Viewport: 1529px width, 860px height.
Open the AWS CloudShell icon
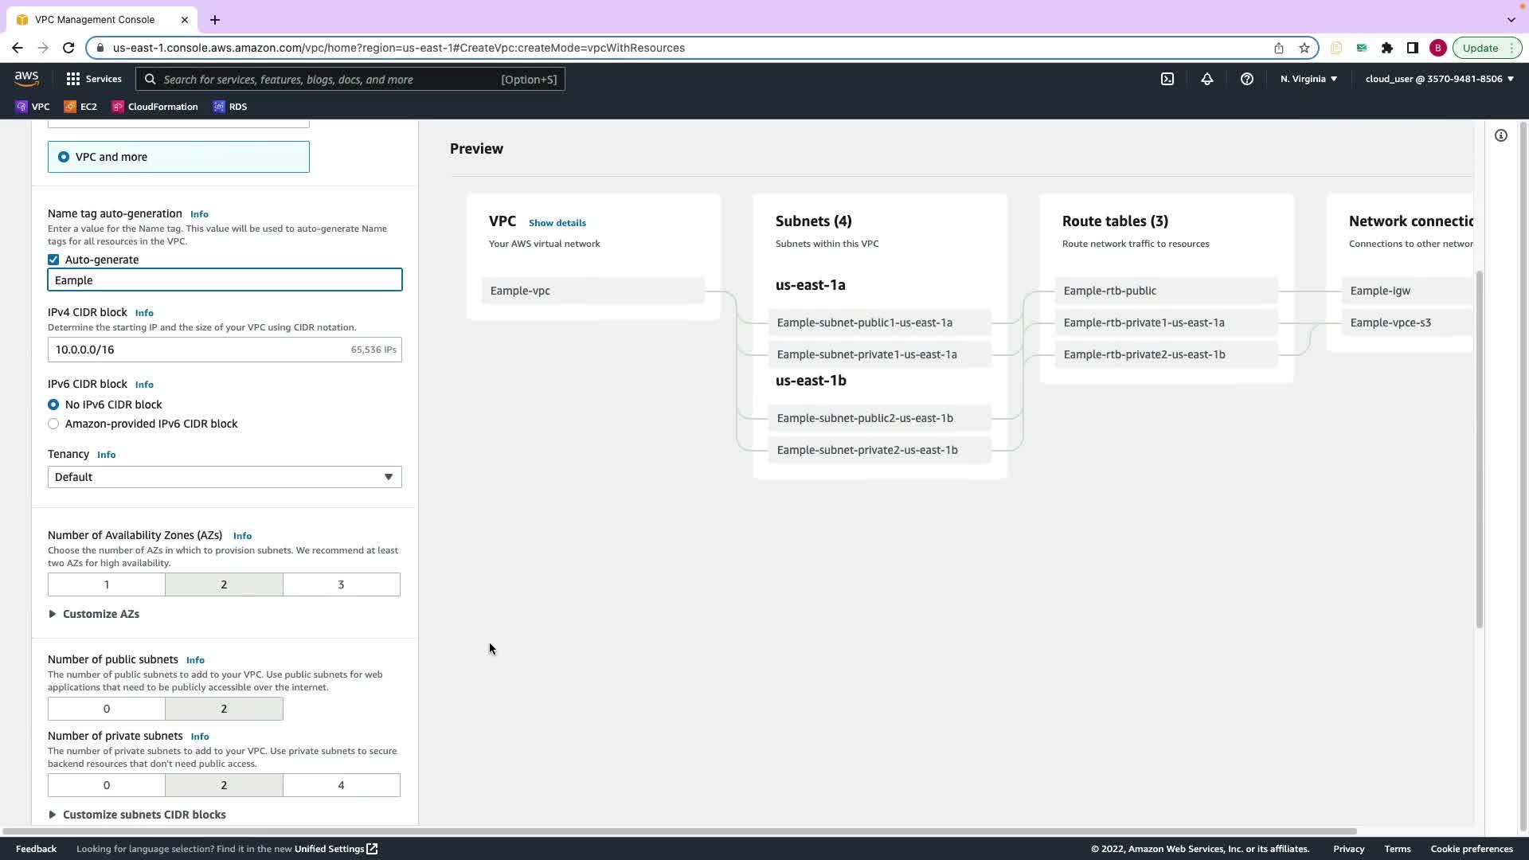click(x=1167, y=79)
